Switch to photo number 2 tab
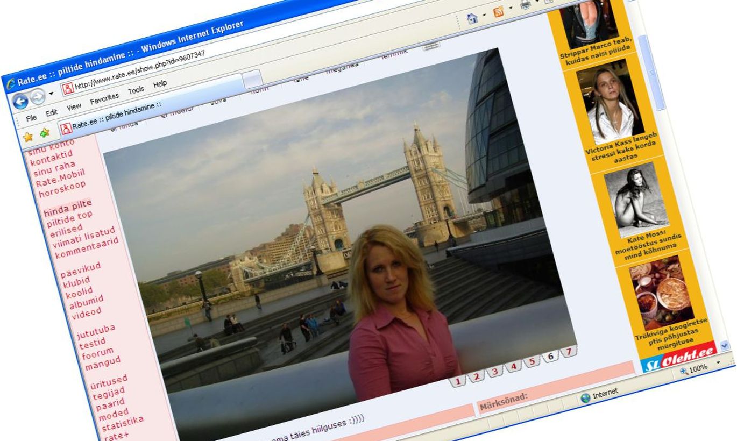 tap(476, 376)
